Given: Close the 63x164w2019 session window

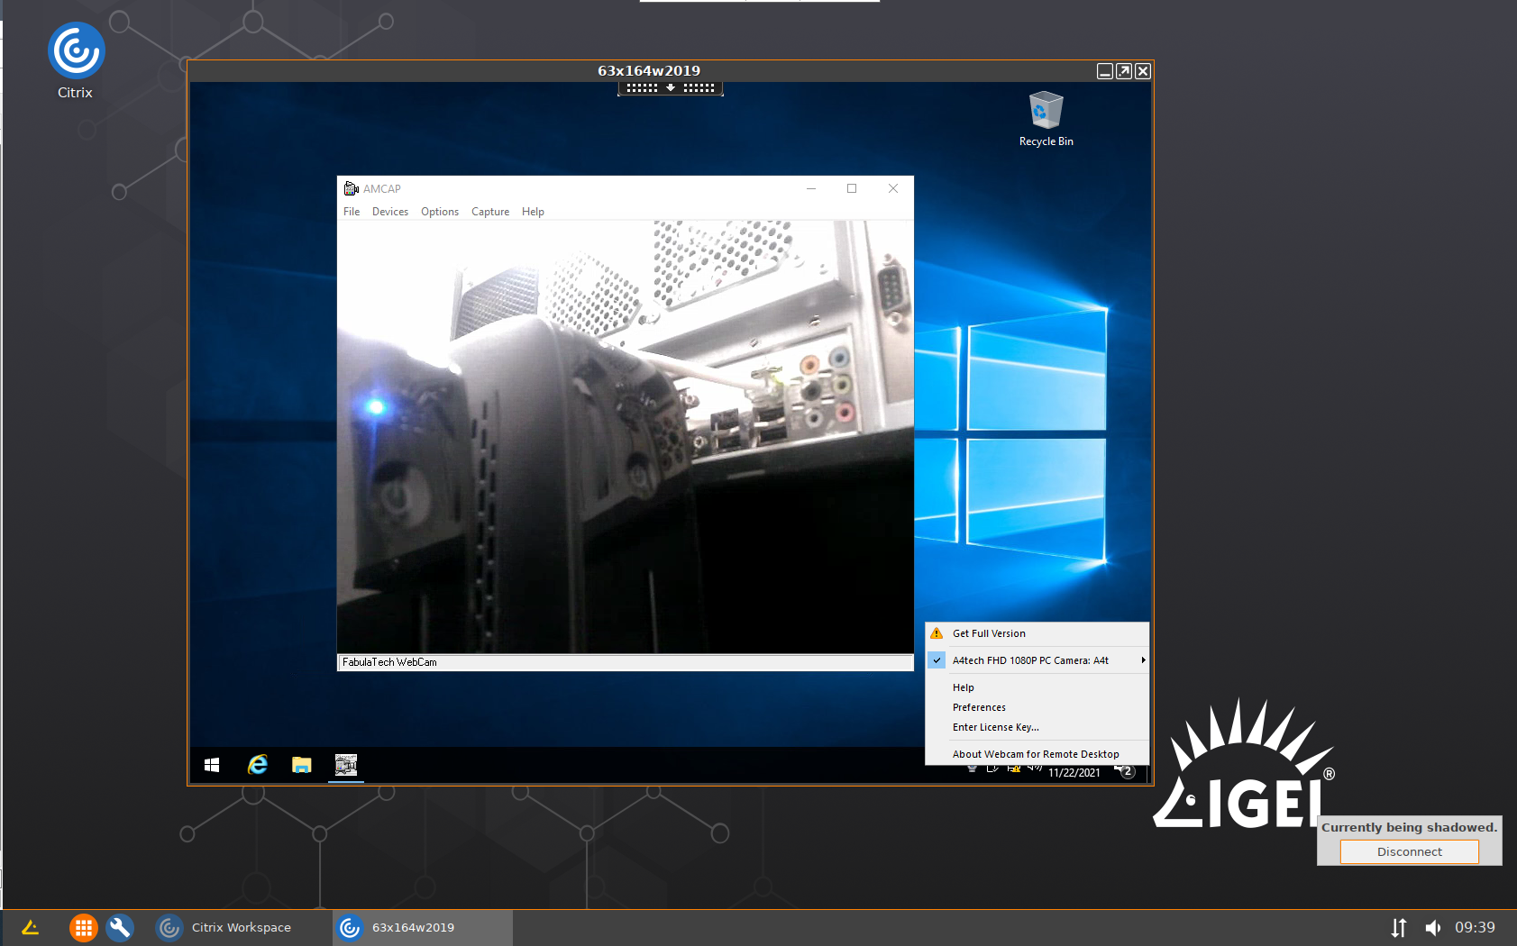Looking at the screenshot, I should (x=1143, y=71).
